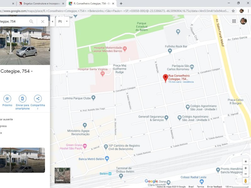Viewport: 251px width, 188px height.
Task: Open a new browser tab
Action: pos(121,3)
